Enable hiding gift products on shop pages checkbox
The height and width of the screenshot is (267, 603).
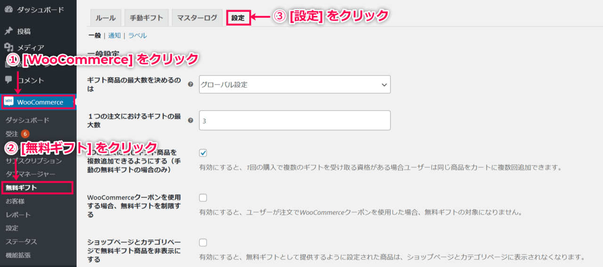pos(203,243)
